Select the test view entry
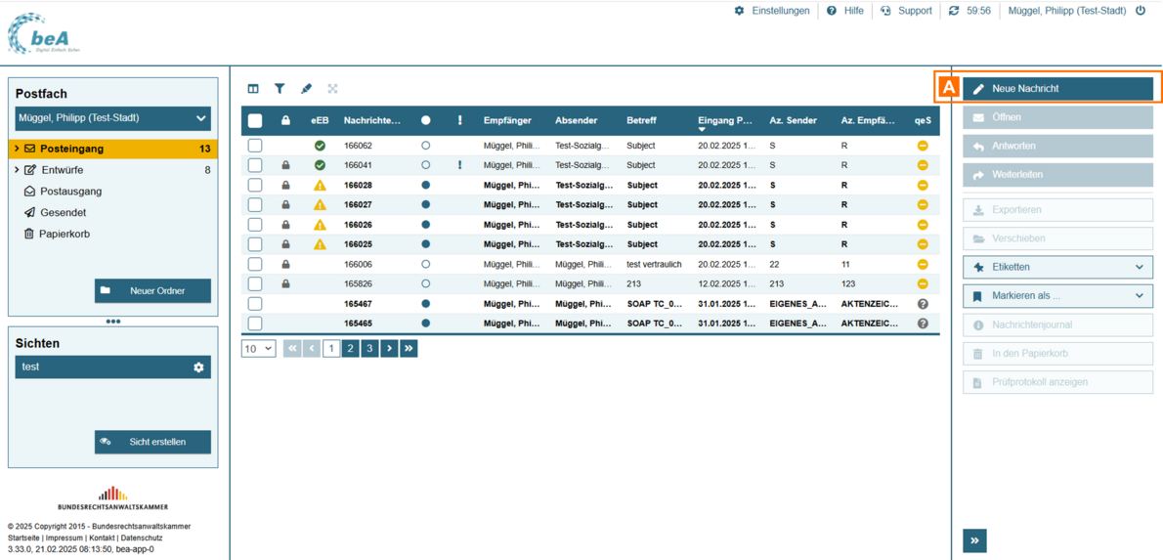 [112, 367]
